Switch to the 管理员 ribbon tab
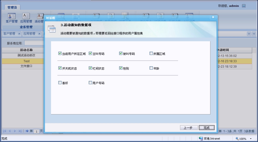This screenshot has width=258, height=142. click(x=12, y=7)
